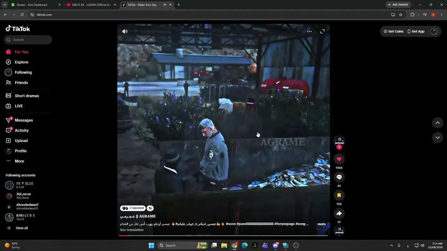Open the media controls button in Chrome toolbar
The width and height of the screenshot is (447, 251).
click(425, 15)
